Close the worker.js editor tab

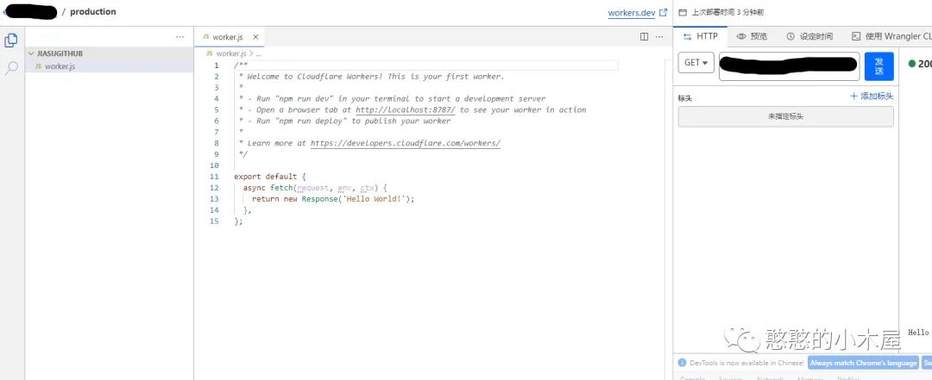pos(255,37)
